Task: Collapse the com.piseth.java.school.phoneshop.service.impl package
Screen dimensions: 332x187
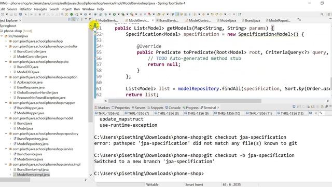Action: 6,164
